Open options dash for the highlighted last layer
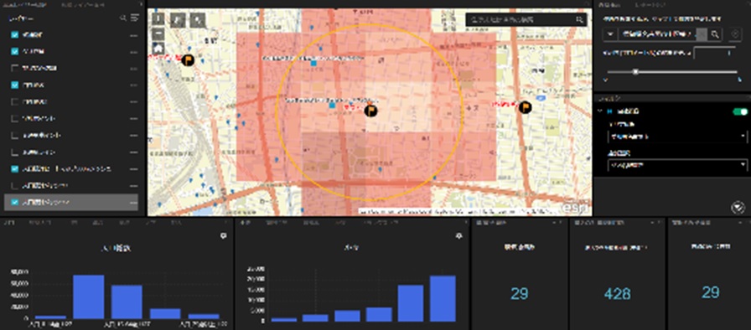This screenshot has height=330, width=751. tap(133, 203)
